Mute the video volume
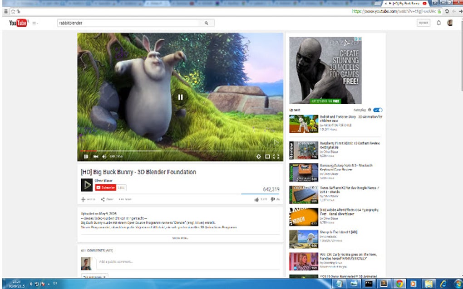This screenshot has width=463, height=289. [x=103, y=157]
